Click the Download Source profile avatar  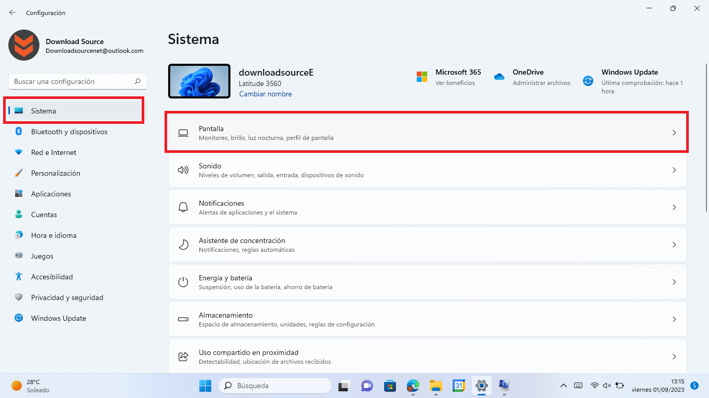[24, 45]
